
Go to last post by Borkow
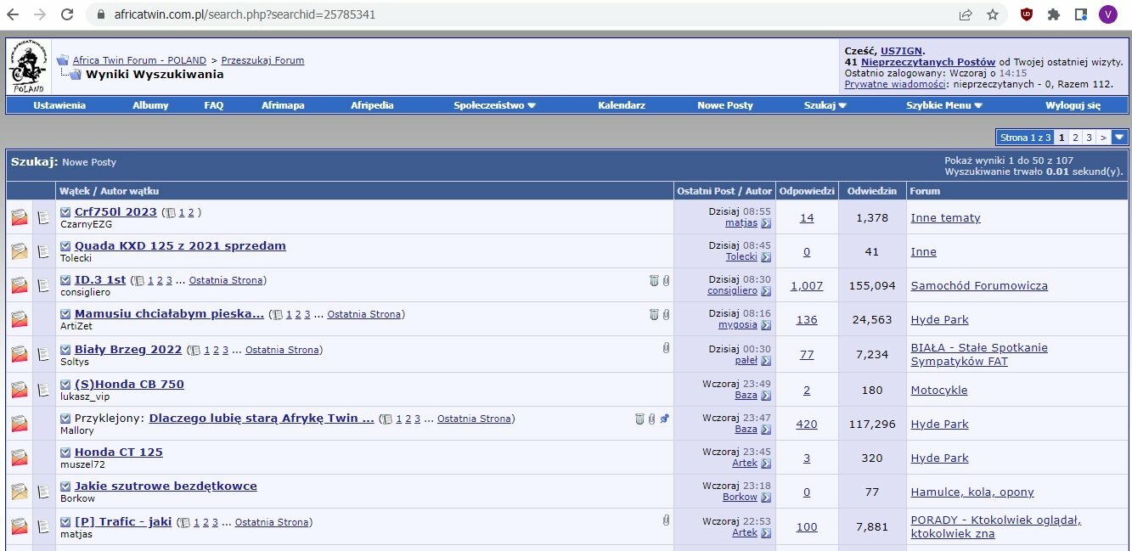(766, 498)
